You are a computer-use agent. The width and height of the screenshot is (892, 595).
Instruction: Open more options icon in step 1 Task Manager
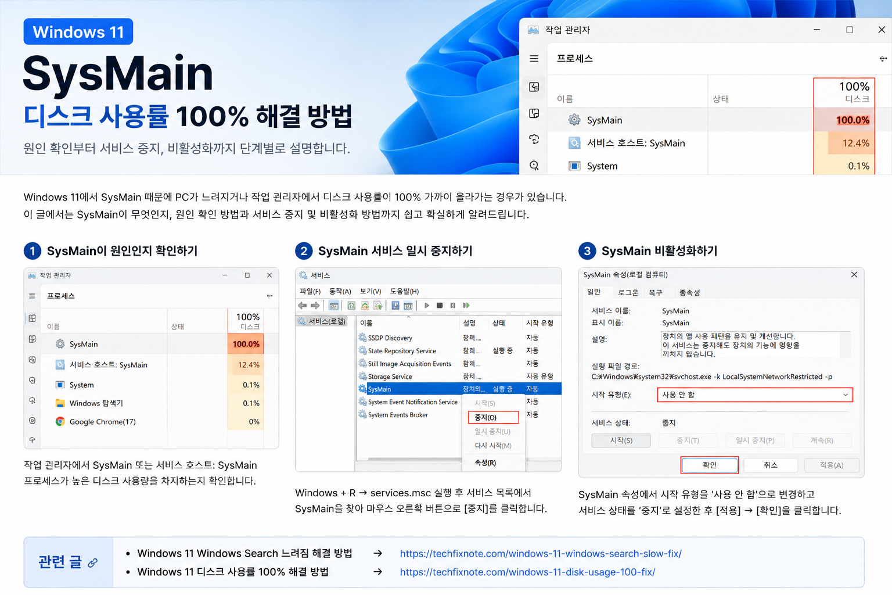269,296
